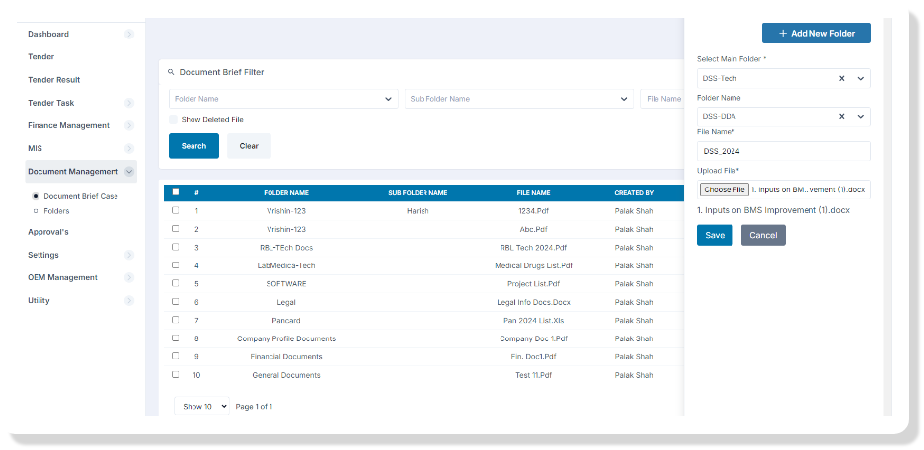The width and height of the screenshot is (924, 450).
Task: Click the MIS sidebar arrow icon
Action: coord(129,149)
